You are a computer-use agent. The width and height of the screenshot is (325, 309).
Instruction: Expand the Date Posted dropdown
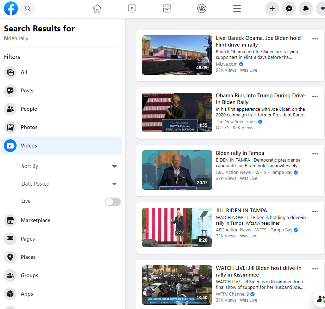[114, 184]
